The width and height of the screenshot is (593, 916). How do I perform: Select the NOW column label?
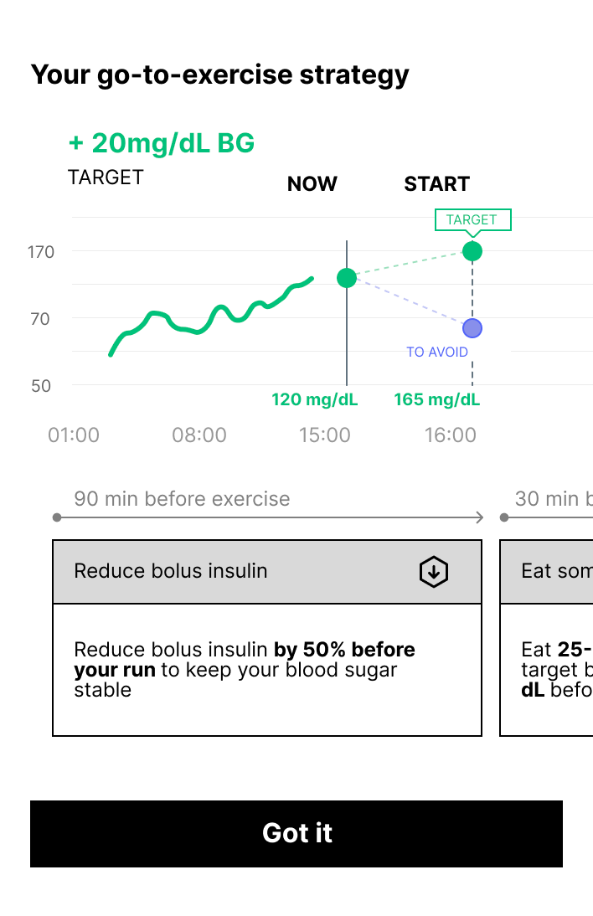[312, 184]
